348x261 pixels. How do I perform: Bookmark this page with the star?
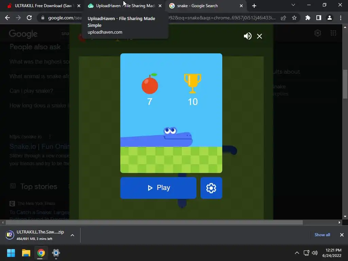coord(294,18)
